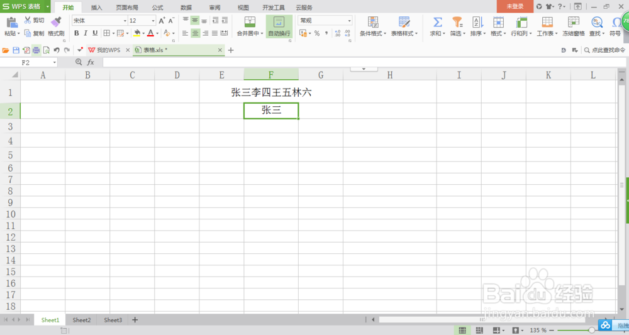The image size is (629, 335).
Task: Toggle align left
Action: pos(185,33)
